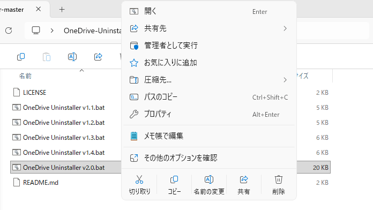Image resolution: width=373 pixels, height=210 pixels.
Task: Click the v1.3.bat batch file icon
Action: 17,137
